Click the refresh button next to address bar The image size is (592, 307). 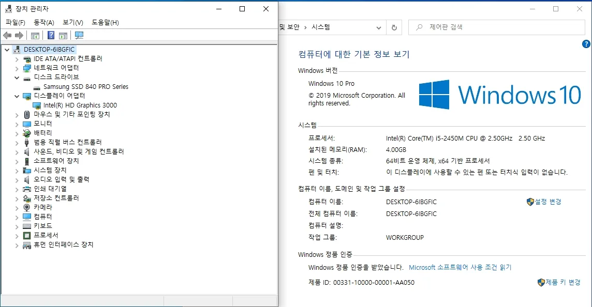point(394,27)
